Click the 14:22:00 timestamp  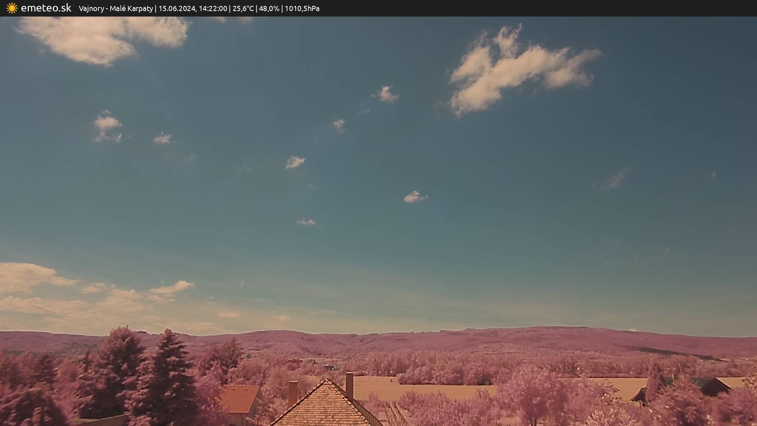(x=213, y=9)
